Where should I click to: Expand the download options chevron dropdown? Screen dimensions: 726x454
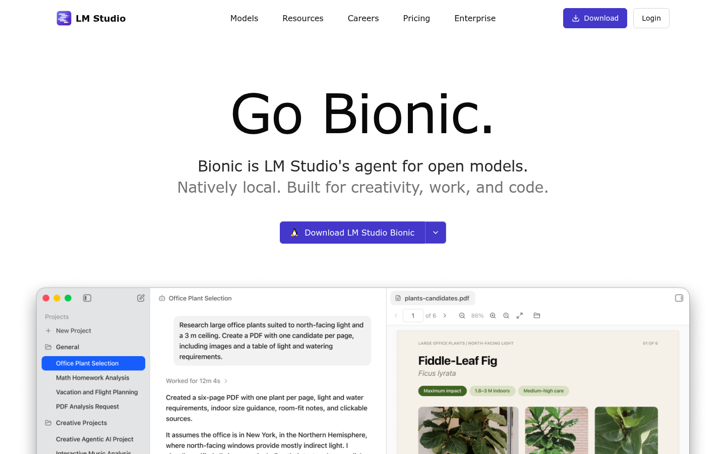coord(436,233)
